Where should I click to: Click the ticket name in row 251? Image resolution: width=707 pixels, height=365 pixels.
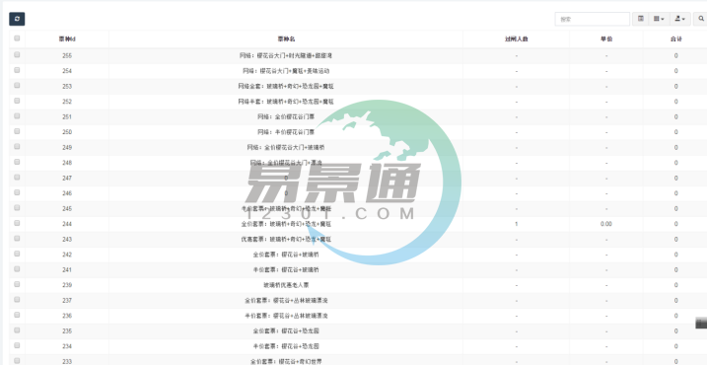(286, 116)
